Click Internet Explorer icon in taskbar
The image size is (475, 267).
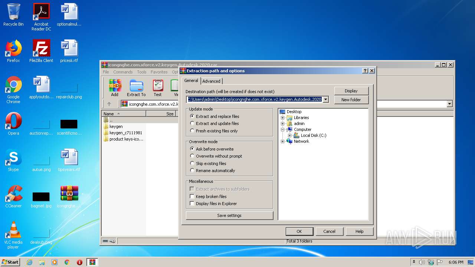pos(29,262)
